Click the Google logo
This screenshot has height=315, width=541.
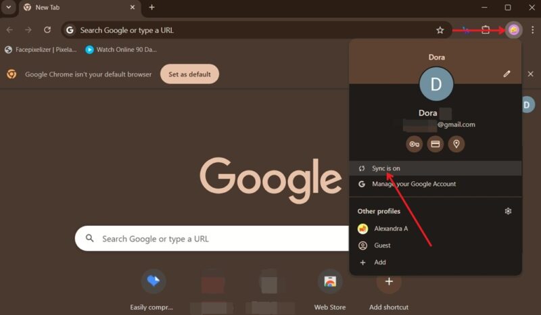pos(270,180)
